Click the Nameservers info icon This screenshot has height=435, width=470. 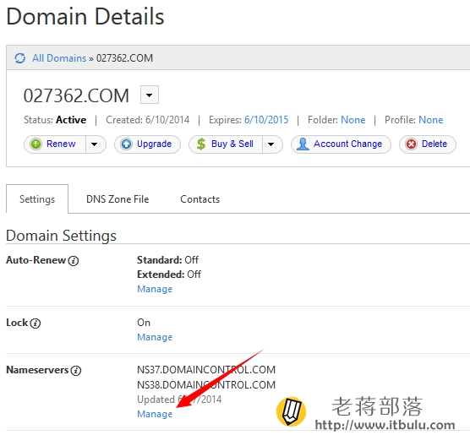76,371
